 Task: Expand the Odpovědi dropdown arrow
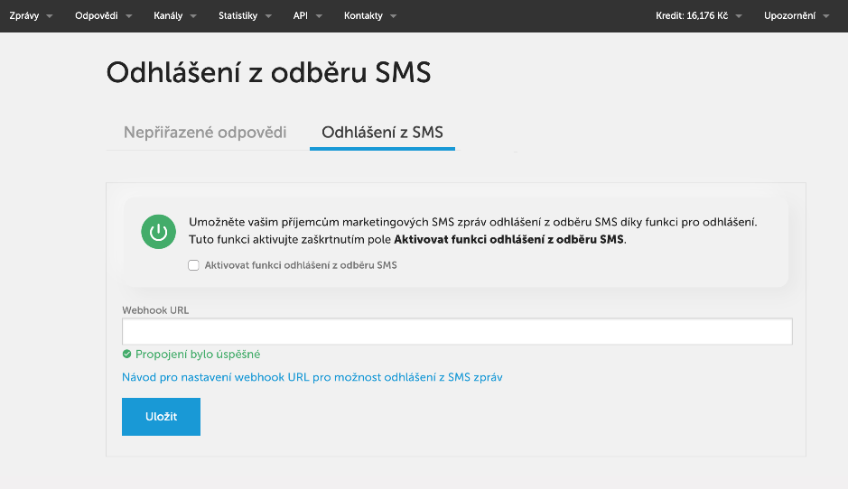pos(129,16)
